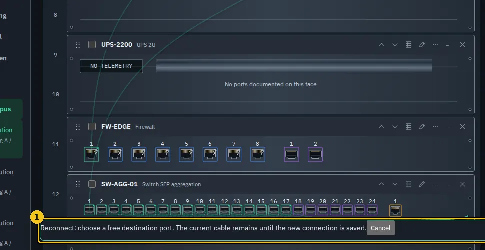The image size is (485, 250).
Task: Open rack unit icon for FW-EDGE
Action: [x=408, y=127]
